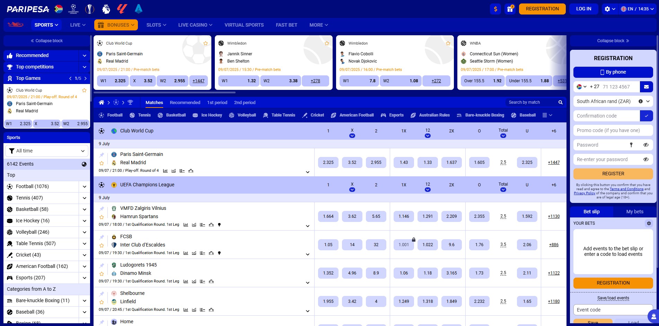Toggle visibility of the Password field
Screen dimensions: 659x326
point(646,145)
